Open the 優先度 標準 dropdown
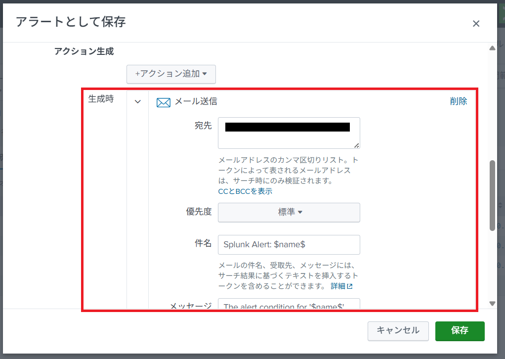This screenshot has height=359, width=505. coord(289,212)
